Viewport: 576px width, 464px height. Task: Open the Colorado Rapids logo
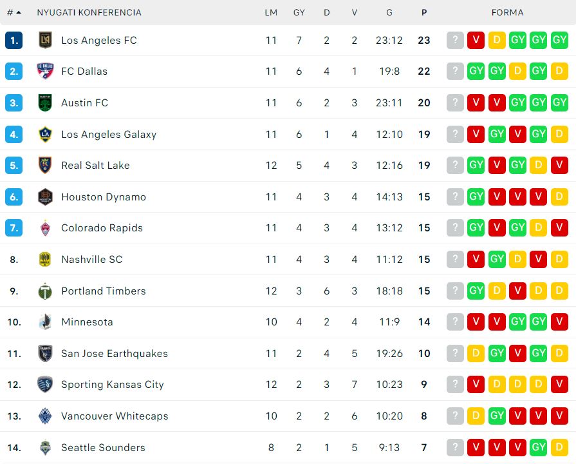pos(45,227)
